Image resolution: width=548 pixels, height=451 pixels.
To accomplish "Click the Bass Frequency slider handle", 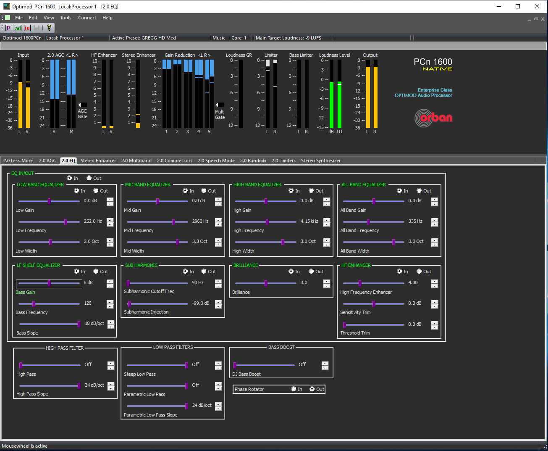I will [x=34, y=303].
